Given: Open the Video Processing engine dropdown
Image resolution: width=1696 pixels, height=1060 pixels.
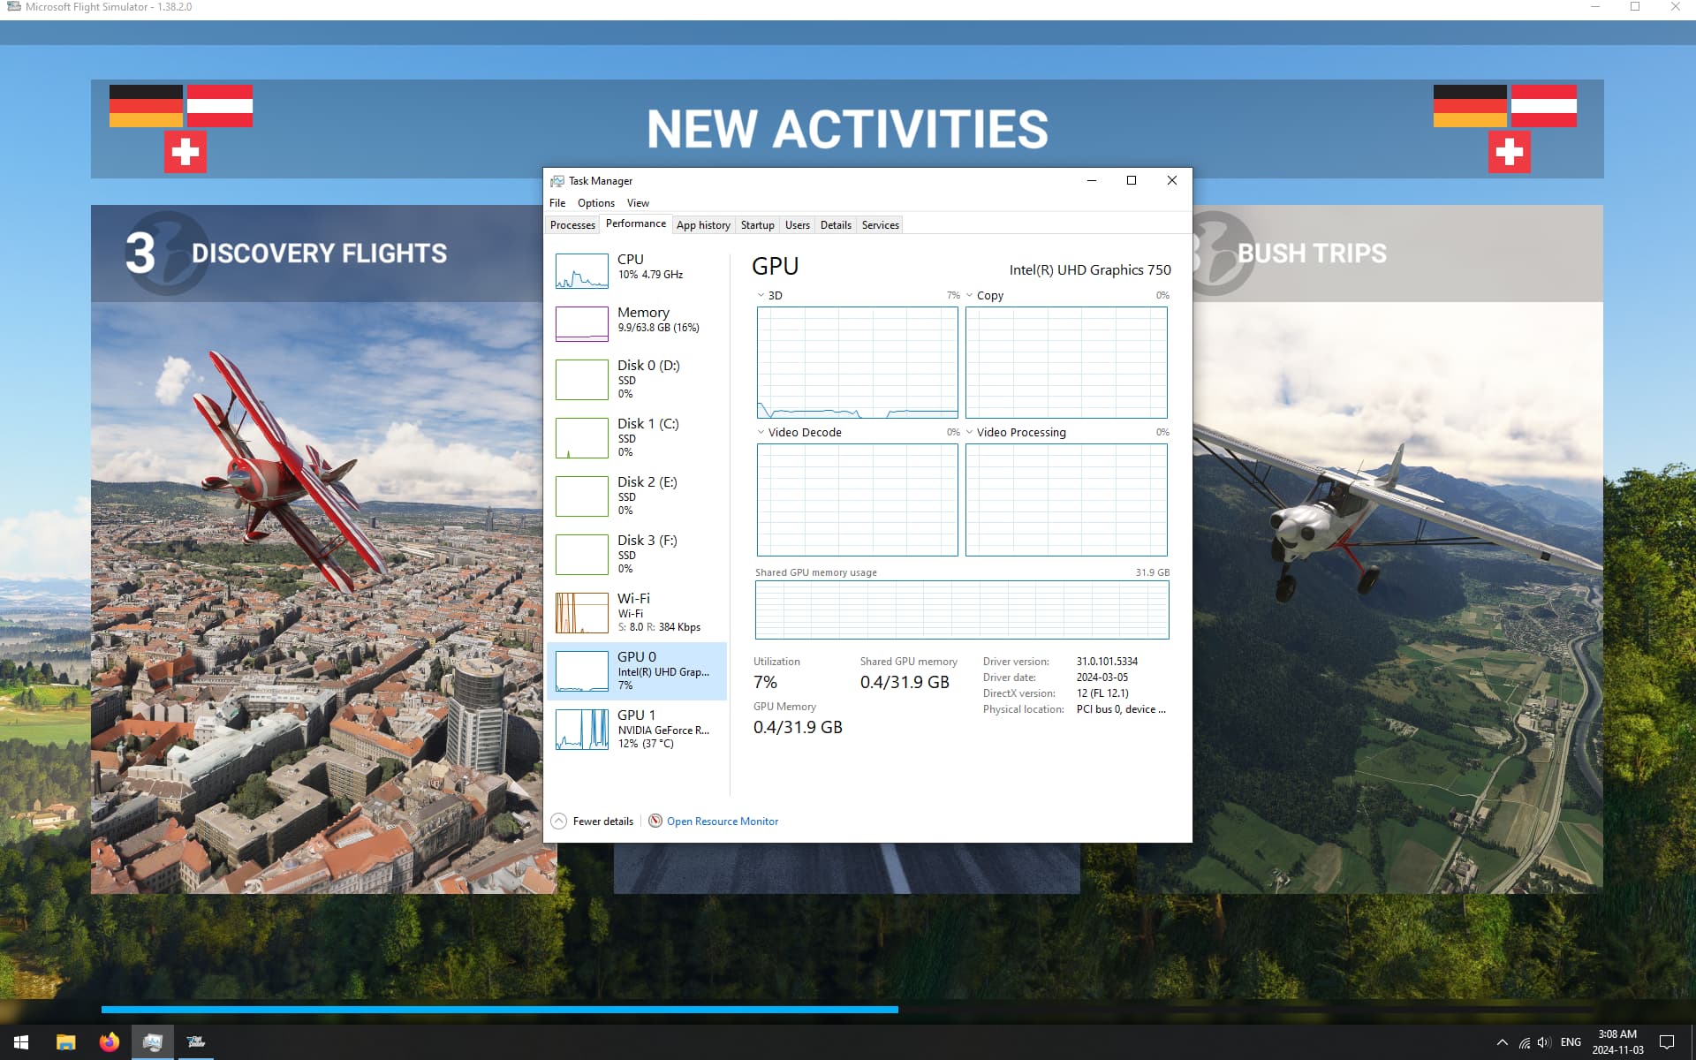Looking at the screenshot, I should 970,432.
